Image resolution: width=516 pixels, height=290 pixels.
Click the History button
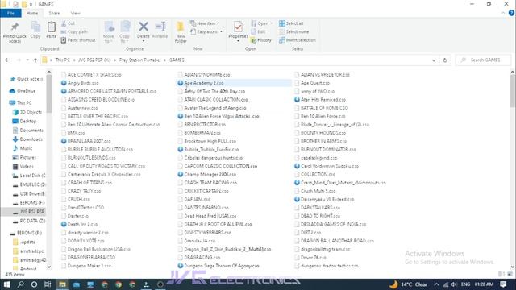261,40
